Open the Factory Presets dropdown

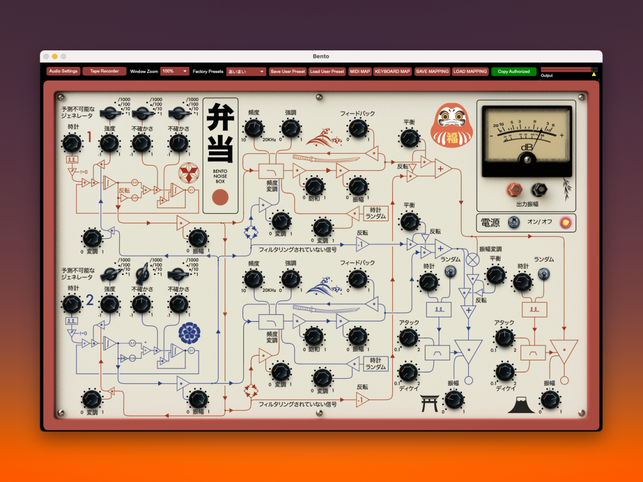246,71
